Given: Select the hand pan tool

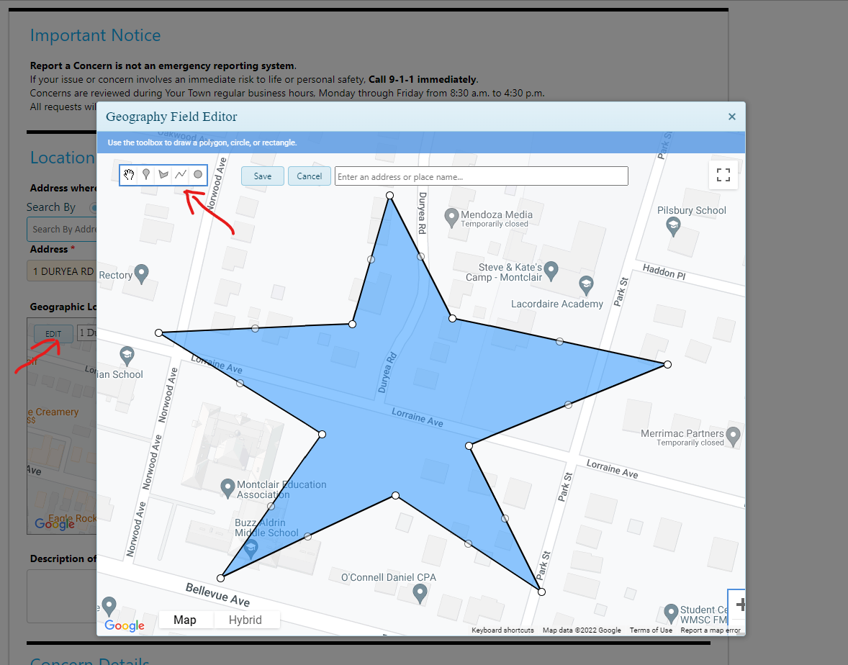Looking at the screenshot, I should (129, 175).
